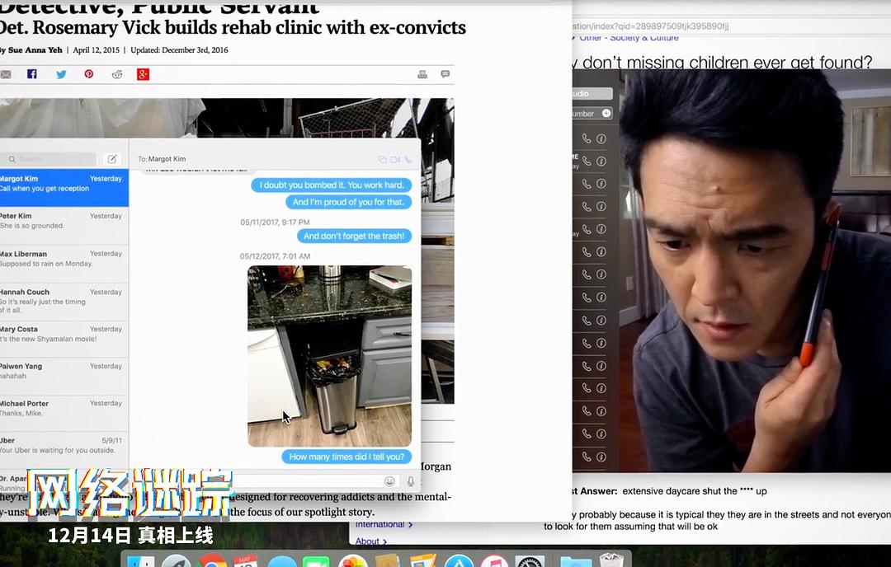Image resolution: width=891 pixels, height=567 pixels.
Task: Share the article on Reddit
Action: click(116, 74)
